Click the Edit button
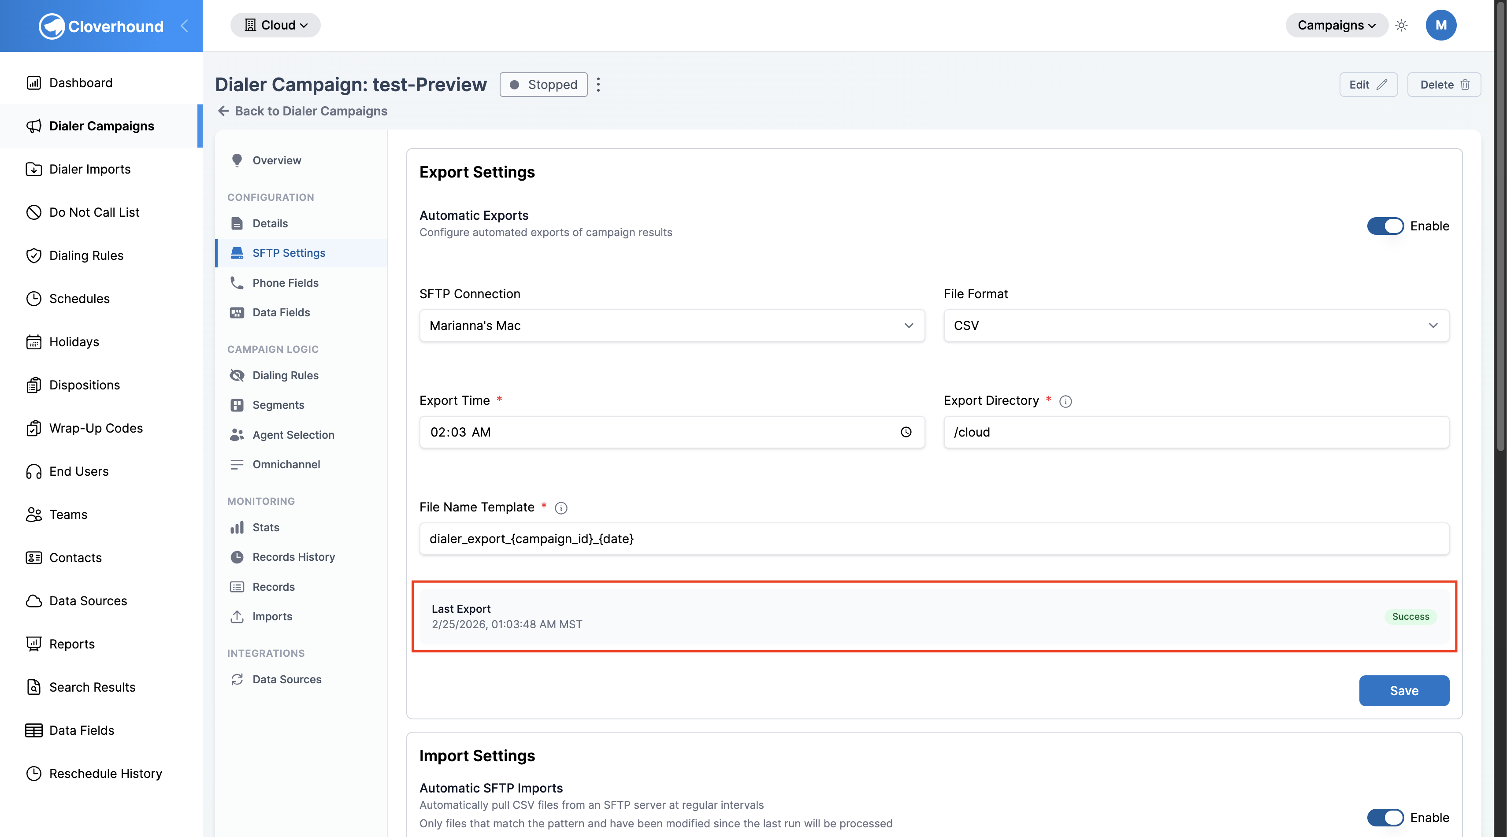Image resolution: width=1507 pixels, height=837 pixels. click(x=1368, y=84)
